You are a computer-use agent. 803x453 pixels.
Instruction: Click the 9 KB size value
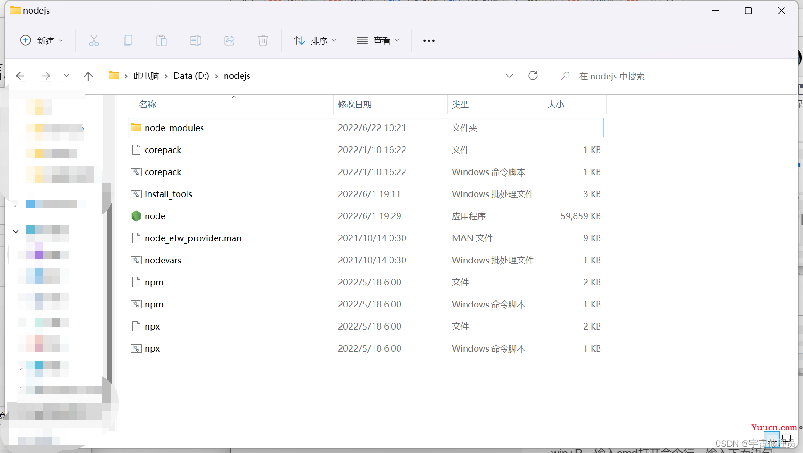[592, 238]
